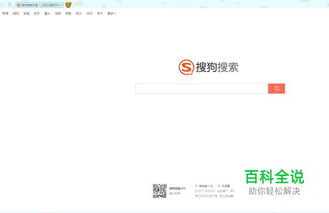Click into the Sogou search input box
329x213 pixels.
point(202,89)
